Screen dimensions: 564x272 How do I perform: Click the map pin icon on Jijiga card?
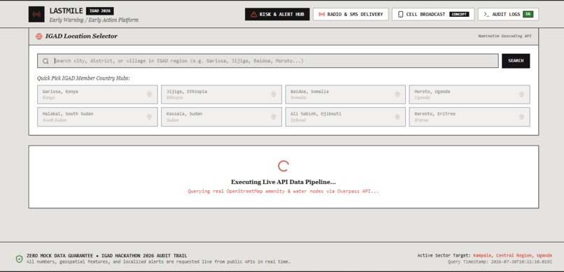point(274,94)
